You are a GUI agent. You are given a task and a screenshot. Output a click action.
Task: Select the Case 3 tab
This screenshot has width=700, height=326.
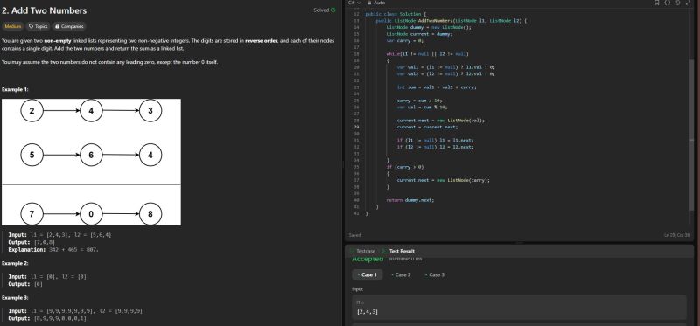click(x=434, y=274)
